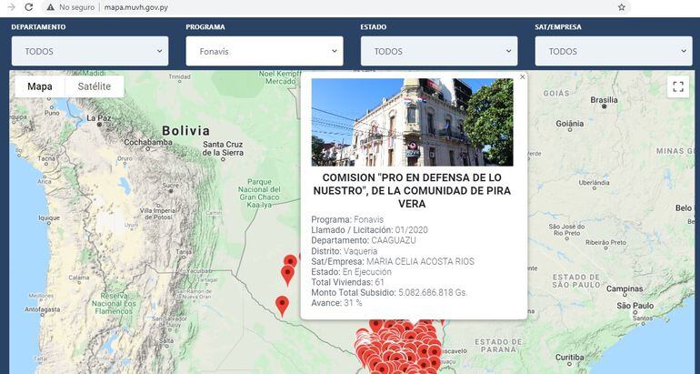Click the Campinas city label

(x=625, y=288)
